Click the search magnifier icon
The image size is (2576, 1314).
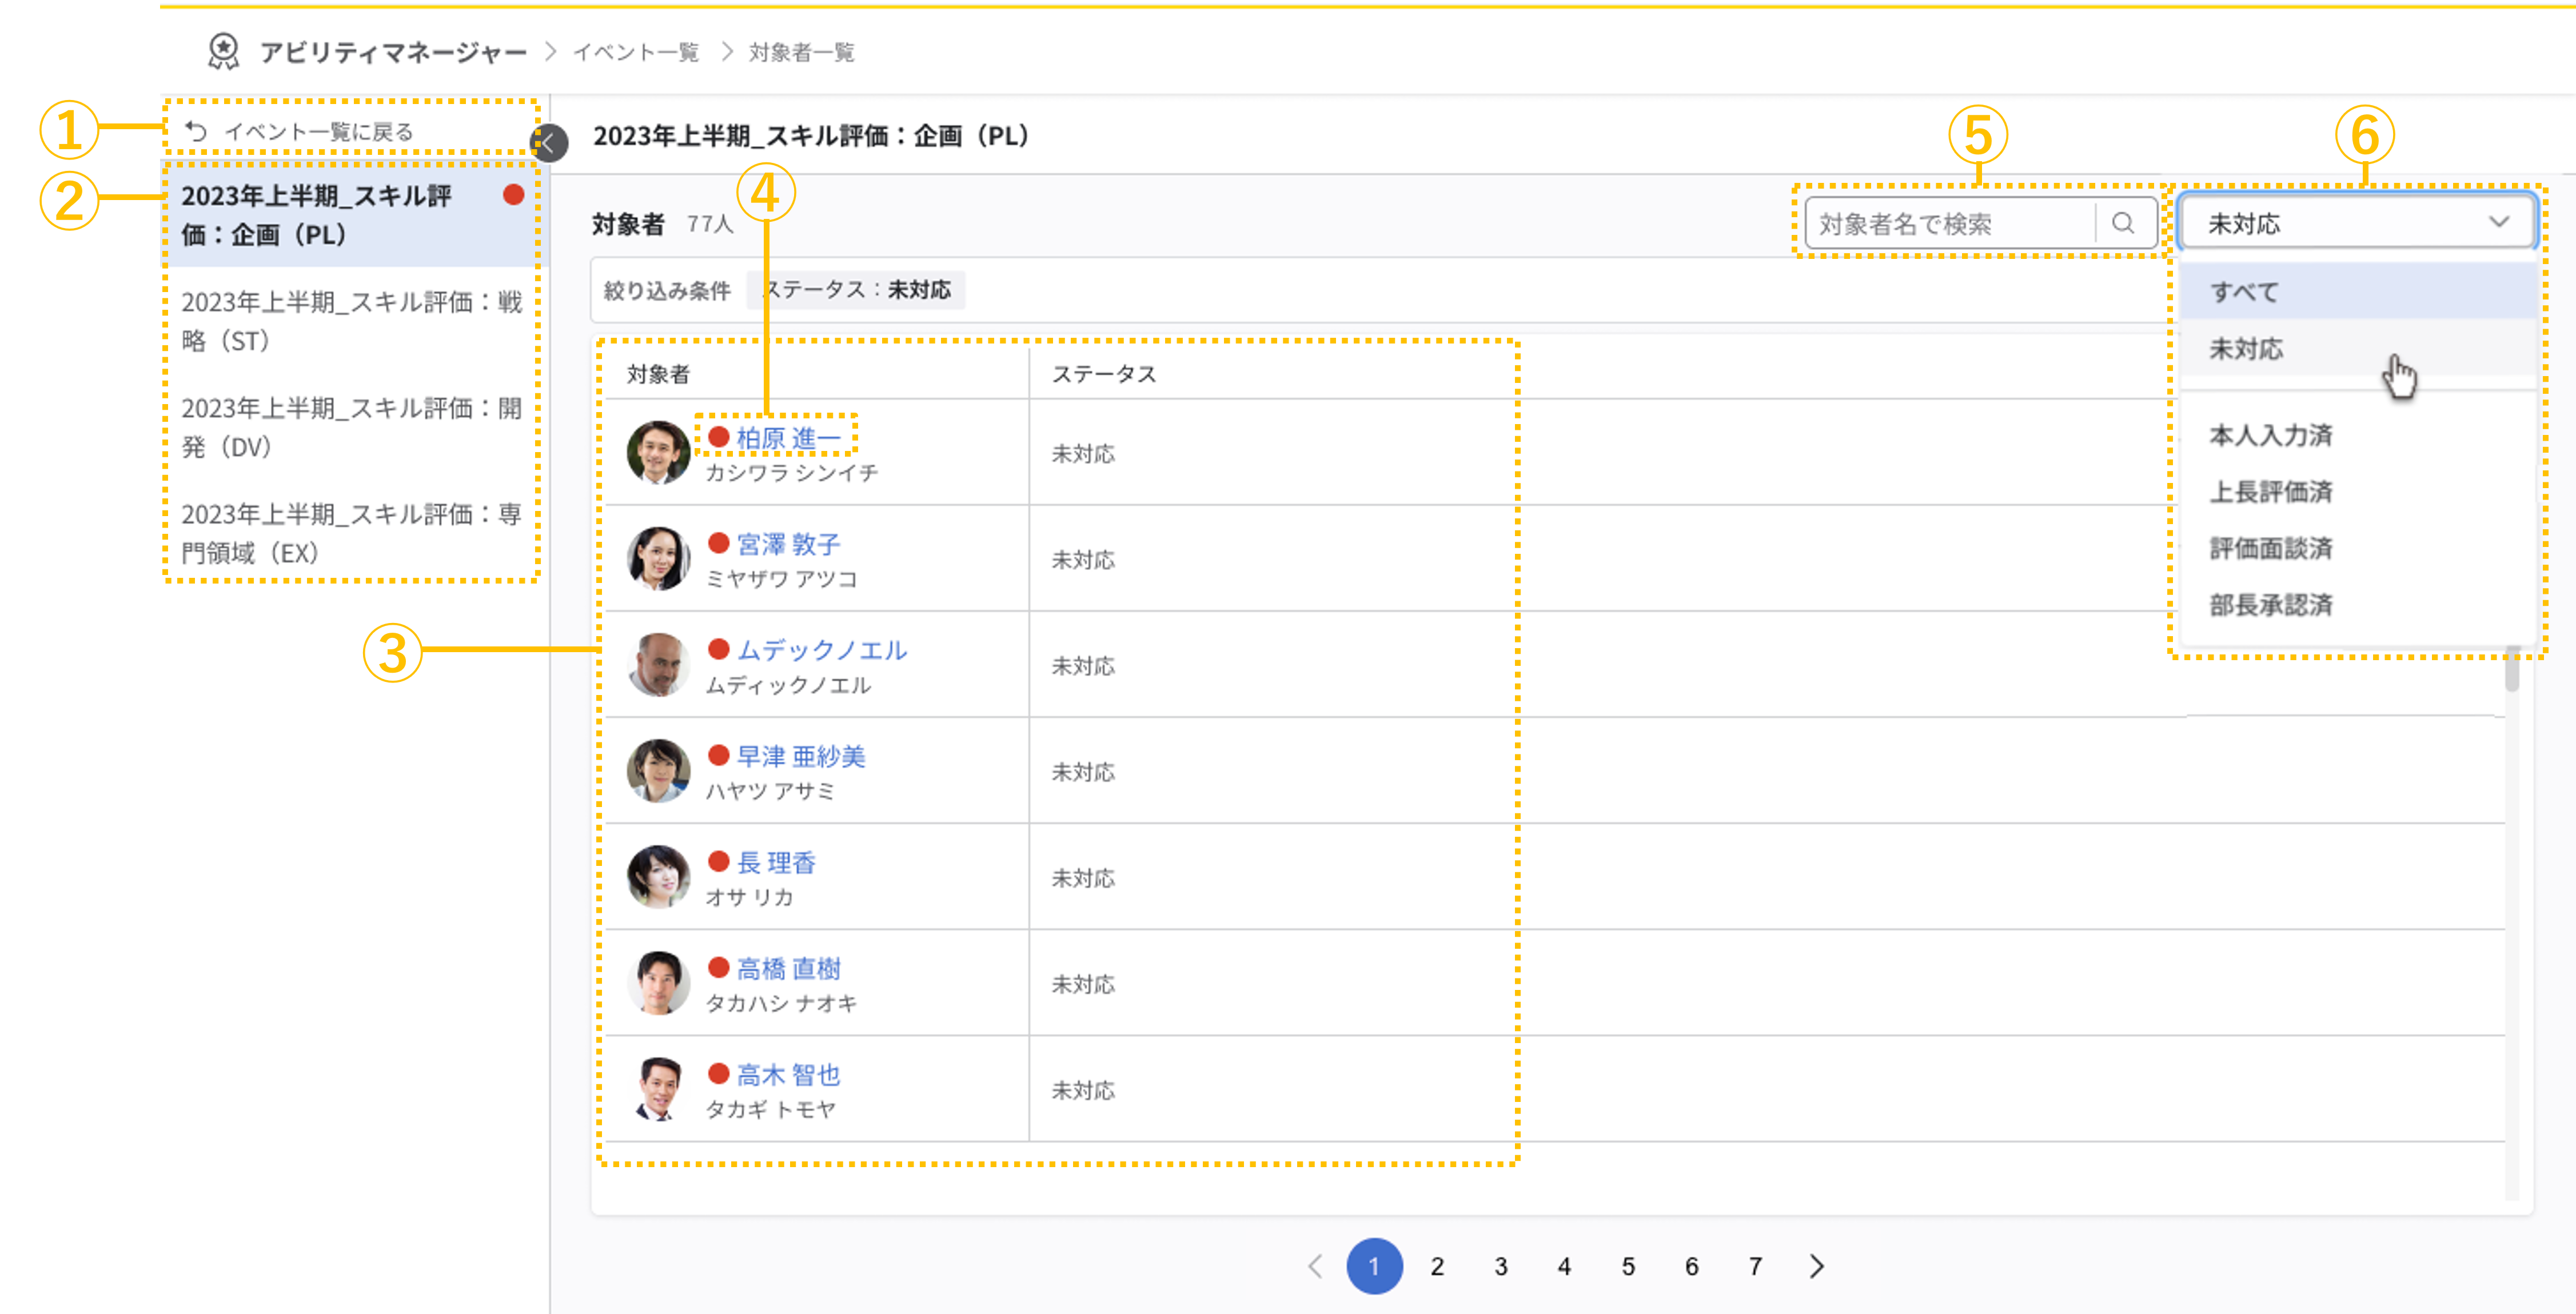pyautogui.click(x=2122, y=223)
